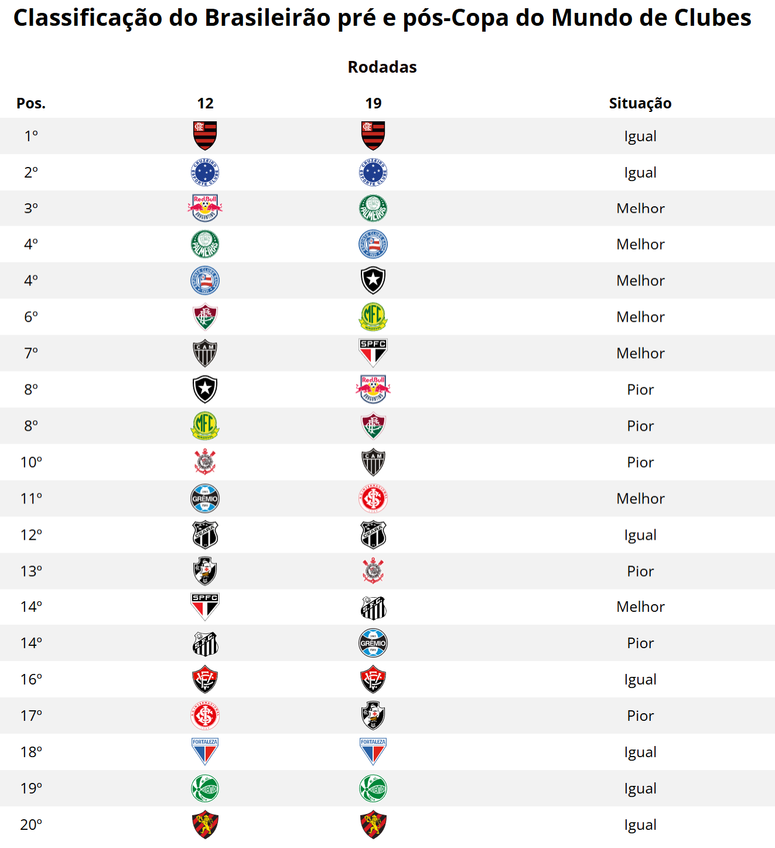
Task: Click the Grêmio crest in round 19 column
Action: coord(373,643)
